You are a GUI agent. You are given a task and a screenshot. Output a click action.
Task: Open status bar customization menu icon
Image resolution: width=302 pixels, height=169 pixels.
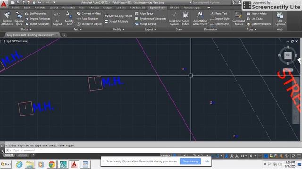tap(299, 156)
